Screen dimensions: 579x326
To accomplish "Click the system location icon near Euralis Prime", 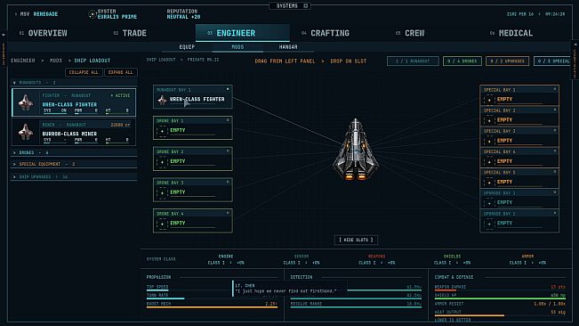I will 92,14.
